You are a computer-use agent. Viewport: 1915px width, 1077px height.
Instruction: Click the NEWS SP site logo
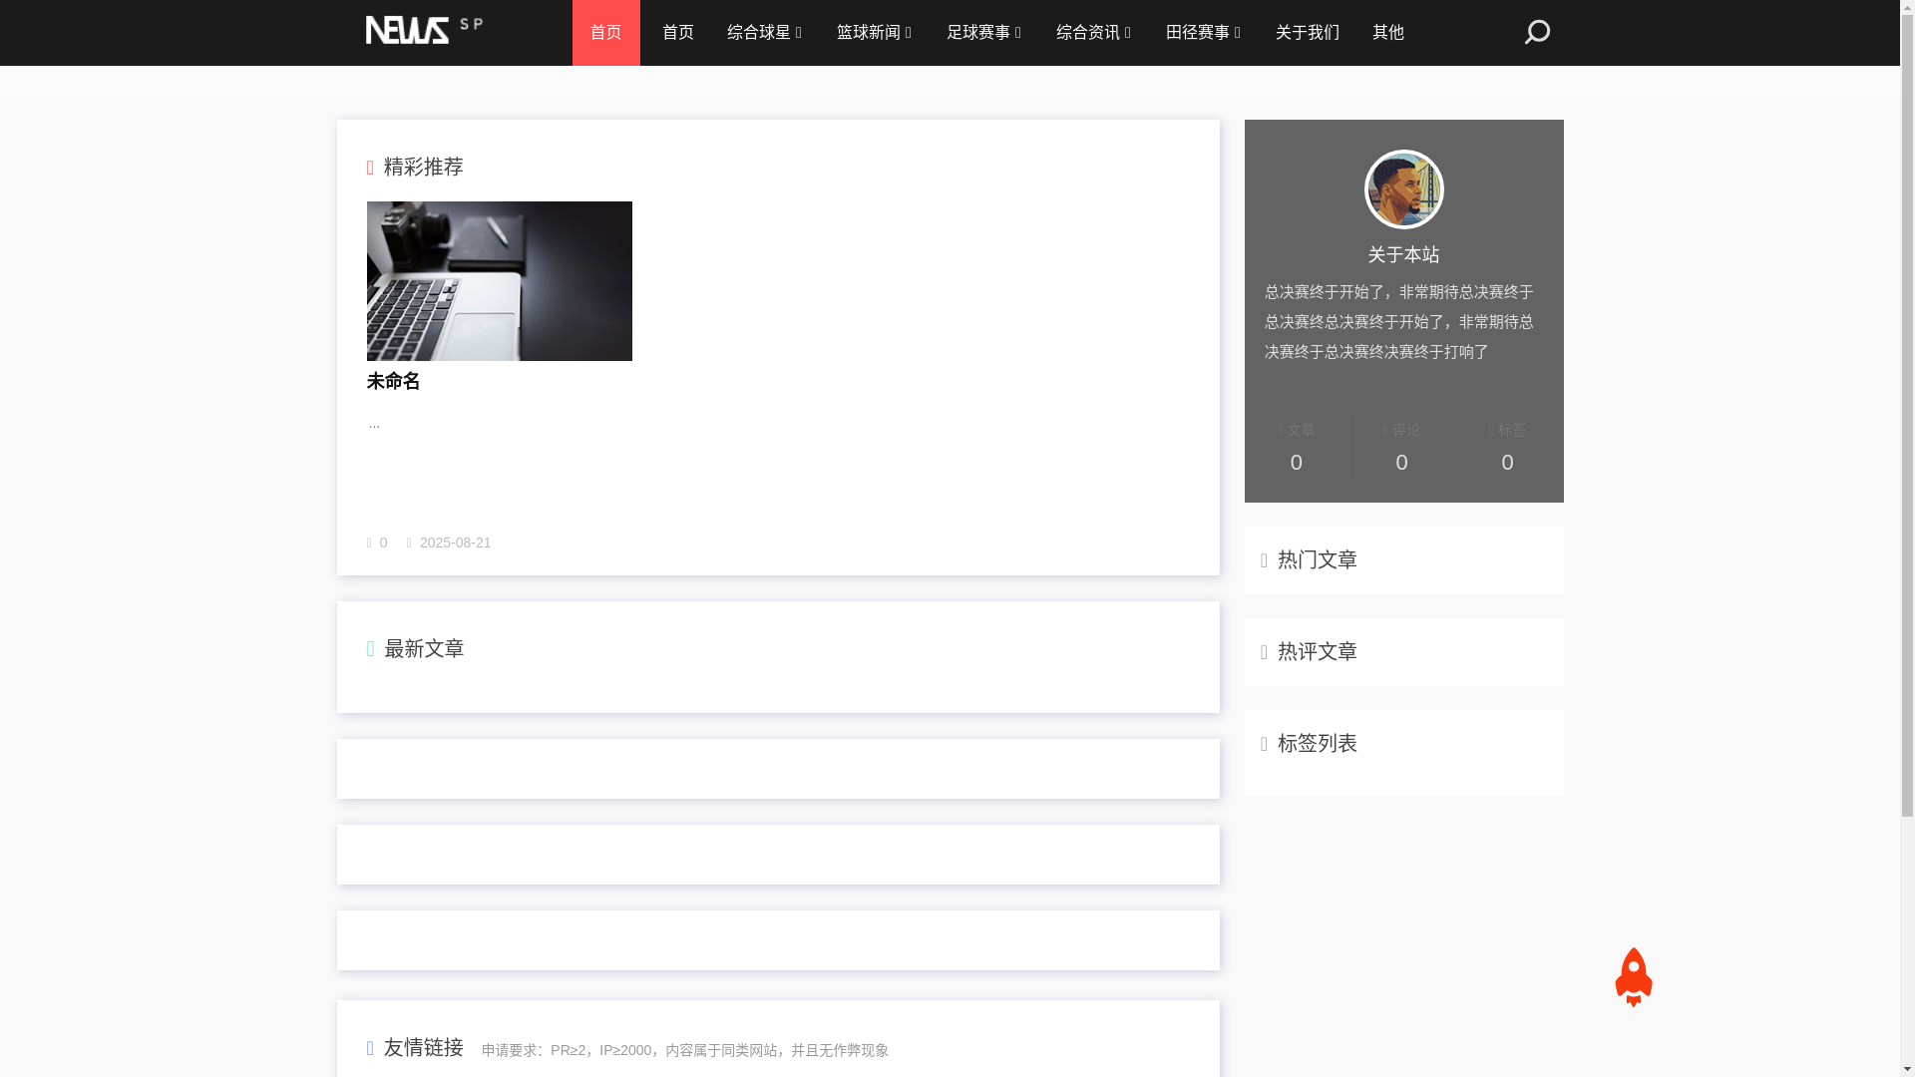click(424, 30)
